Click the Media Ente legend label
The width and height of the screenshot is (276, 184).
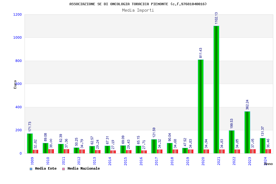pyautogui.click(x=46, y=168)
